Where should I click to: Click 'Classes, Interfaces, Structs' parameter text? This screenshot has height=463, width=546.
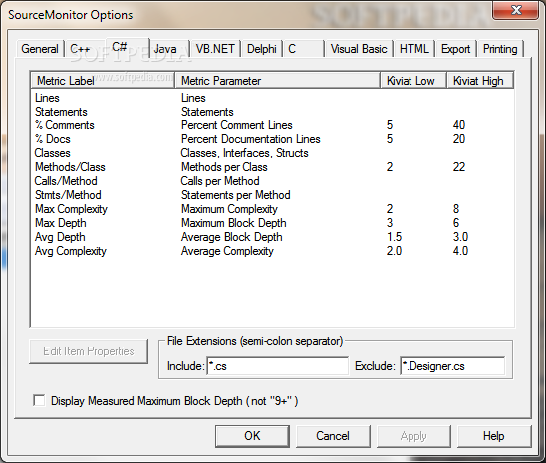point(244,153)
